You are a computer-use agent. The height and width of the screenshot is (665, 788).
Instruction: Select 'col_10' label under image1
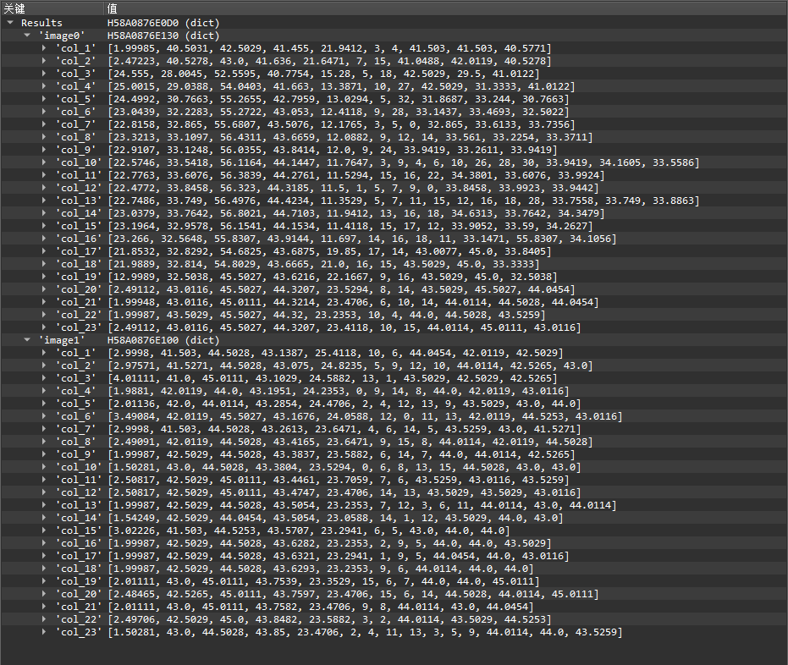79,467
